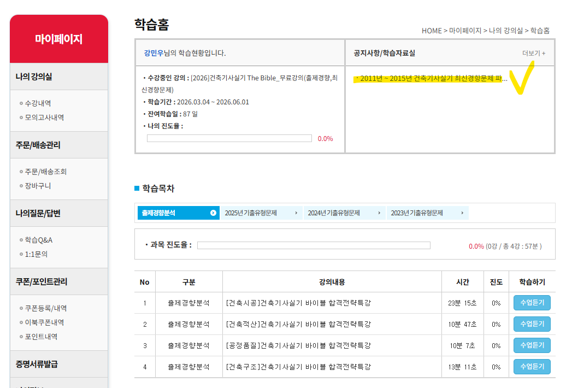Click 수업듣기 for the 공정품질 lecture
The width and height of the screenshot is (566, 388).
532,345
